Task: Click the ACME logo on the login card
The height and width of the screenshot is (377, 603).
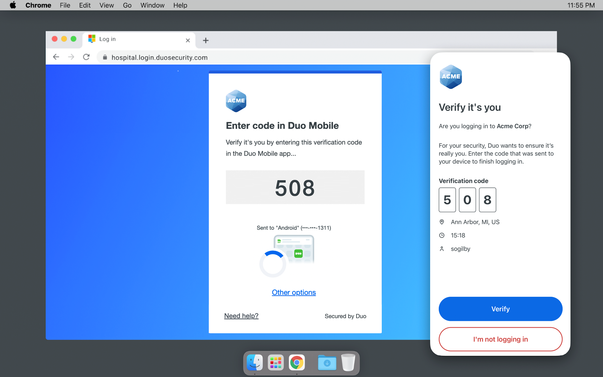Action: click(x=236, y=101)
